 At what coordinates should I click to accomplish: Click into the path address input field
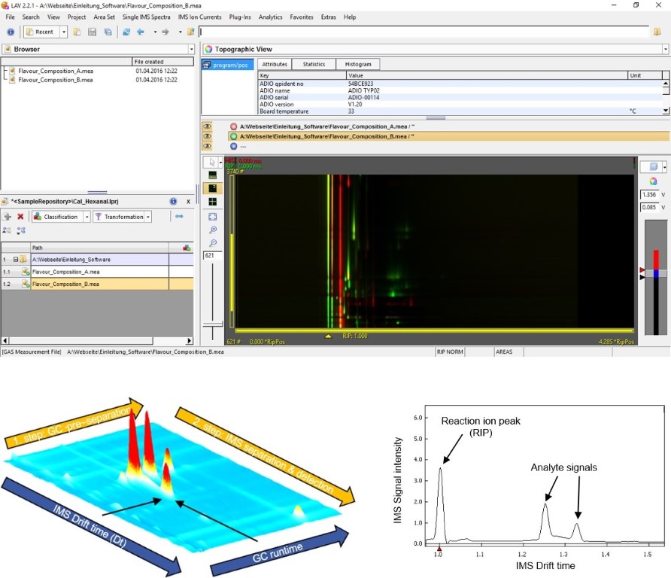point(424,32)
